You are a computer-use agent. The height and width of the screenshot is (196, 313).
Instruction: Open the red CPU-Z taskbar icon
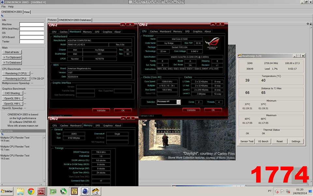[x=42, y=191]
